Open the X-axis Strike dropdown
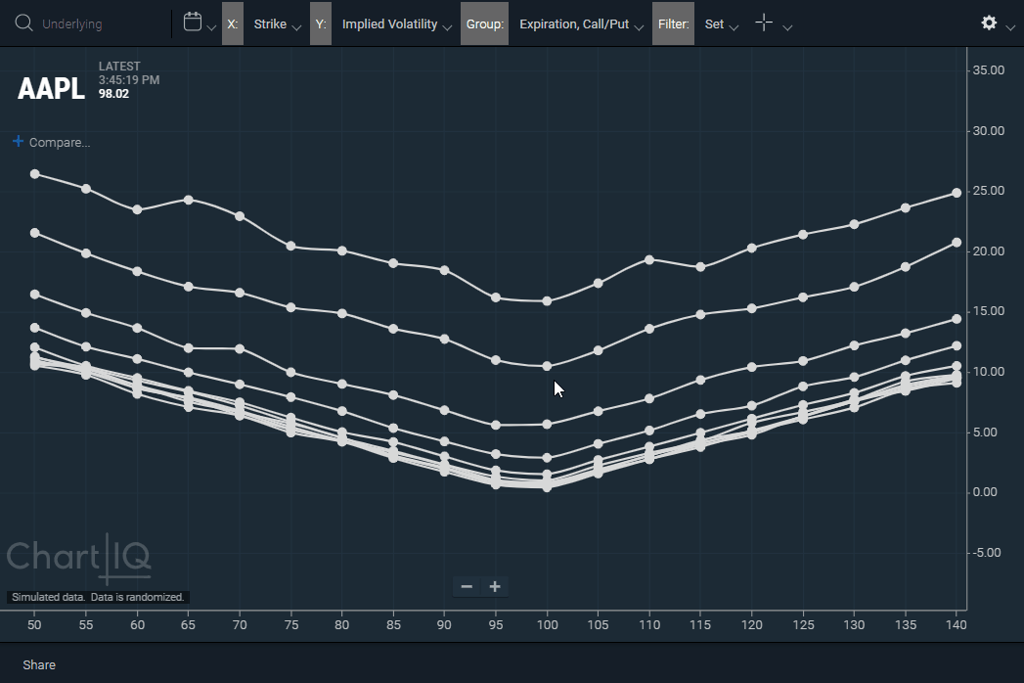1024x683 pixels. click(x=277, y=24)
